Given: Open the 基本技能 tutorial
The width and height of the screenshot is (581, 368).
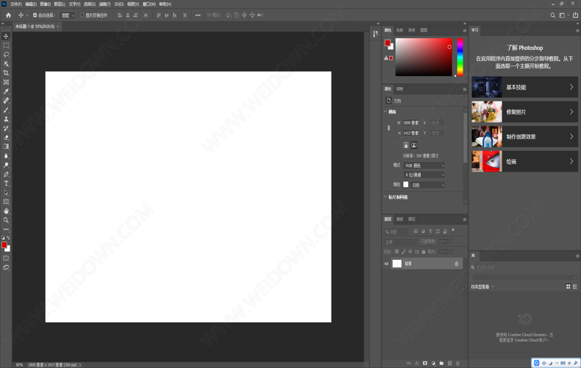Looking at the screenshot, I should [x=524, y=87].
